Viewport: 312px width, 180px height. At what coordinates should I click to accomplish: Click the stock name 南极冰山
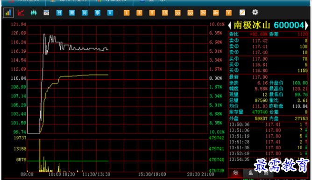coord(252,25)
